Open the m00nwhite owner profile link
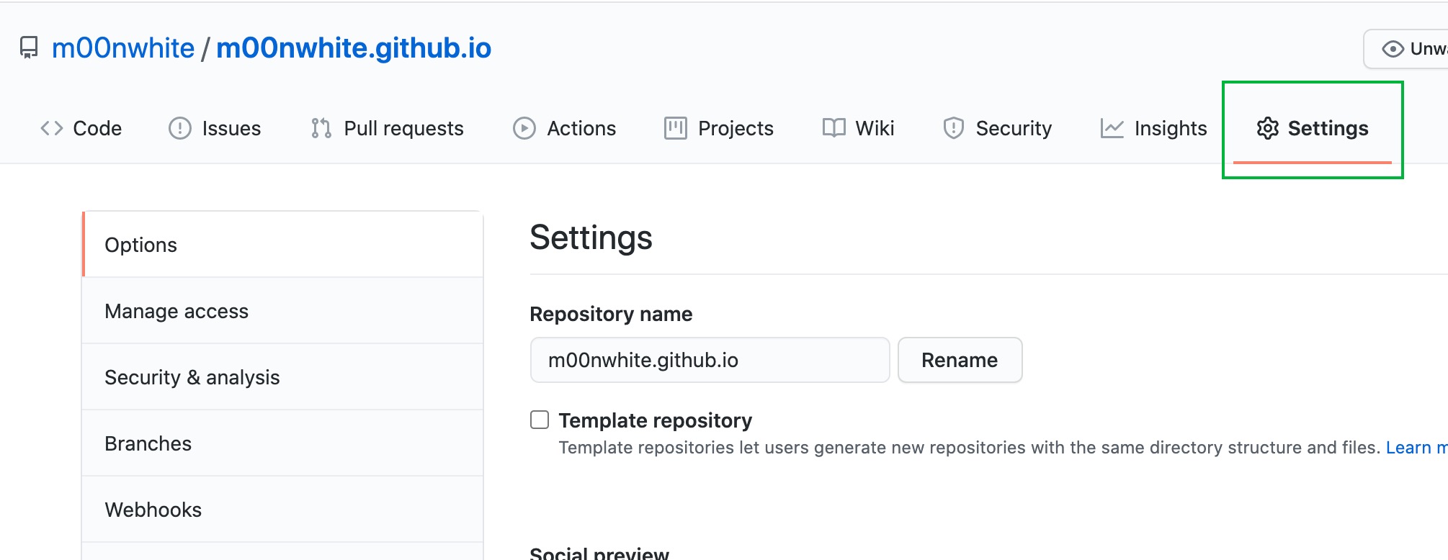Image resolution: width=1448 pixels, height=560 pixels. 123,48
